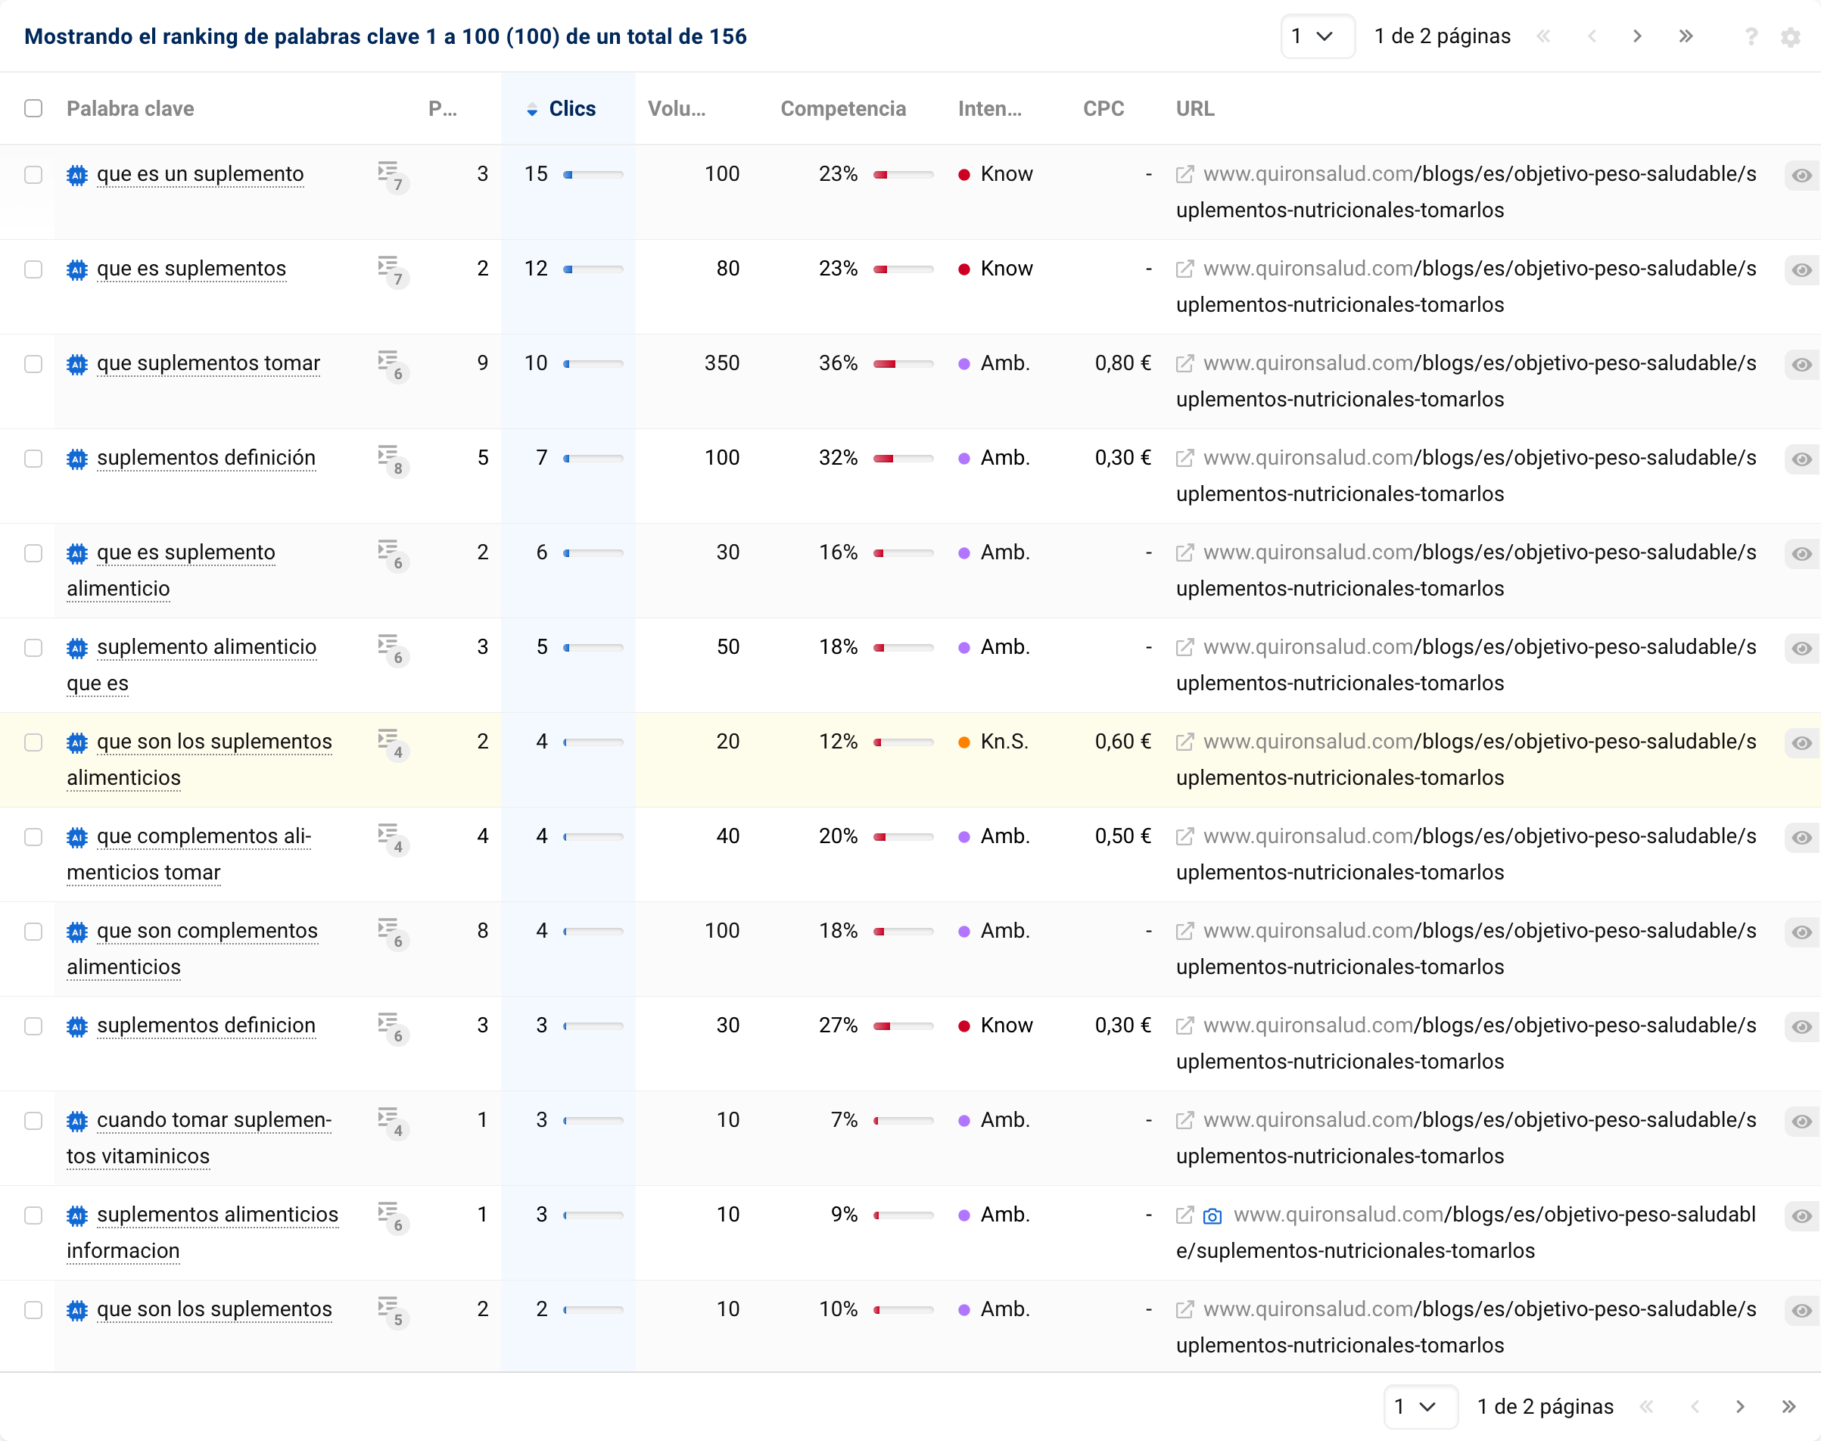The height and width of the screenshot is (1441, 1821).
Task: Sort table by Clics column
Action: pos(571,109)
